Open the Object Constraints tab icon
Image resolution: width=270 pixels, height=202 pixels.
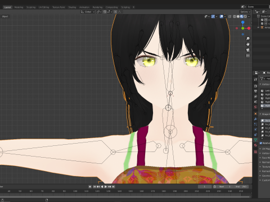255,135
